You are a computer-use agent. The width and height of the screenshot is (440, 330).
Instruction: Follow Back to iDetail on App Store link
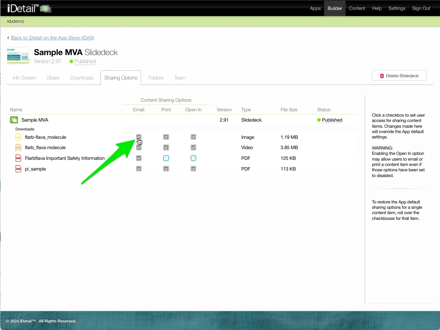[52, 38]
